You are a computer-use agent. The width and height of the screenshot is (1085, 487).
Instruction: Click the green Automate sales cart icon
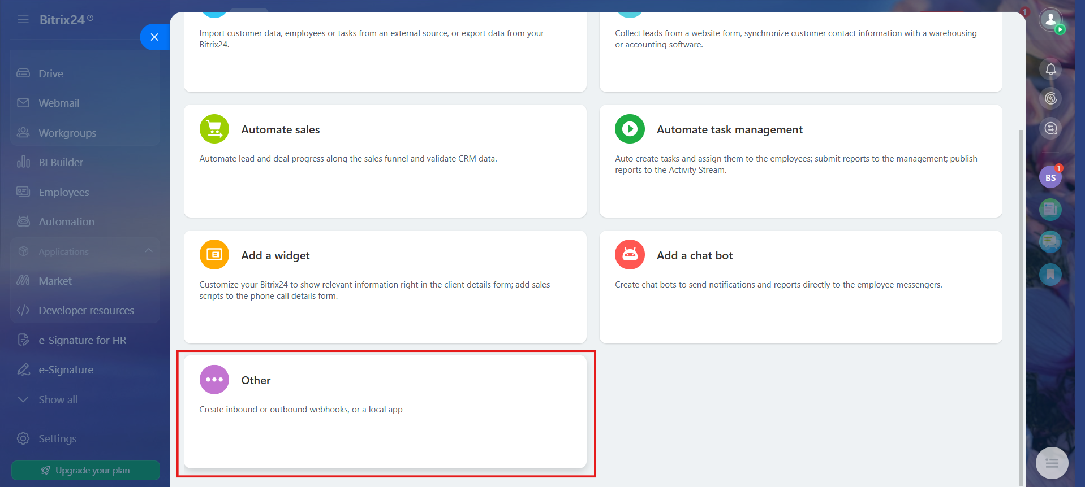tap(214, 129)
